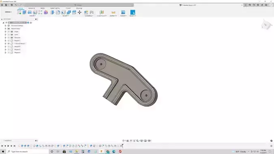Select the Joint tool

(92, 12)
